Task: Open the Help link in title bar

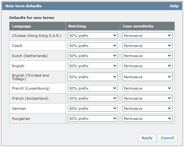Action: tap(174, 6)
